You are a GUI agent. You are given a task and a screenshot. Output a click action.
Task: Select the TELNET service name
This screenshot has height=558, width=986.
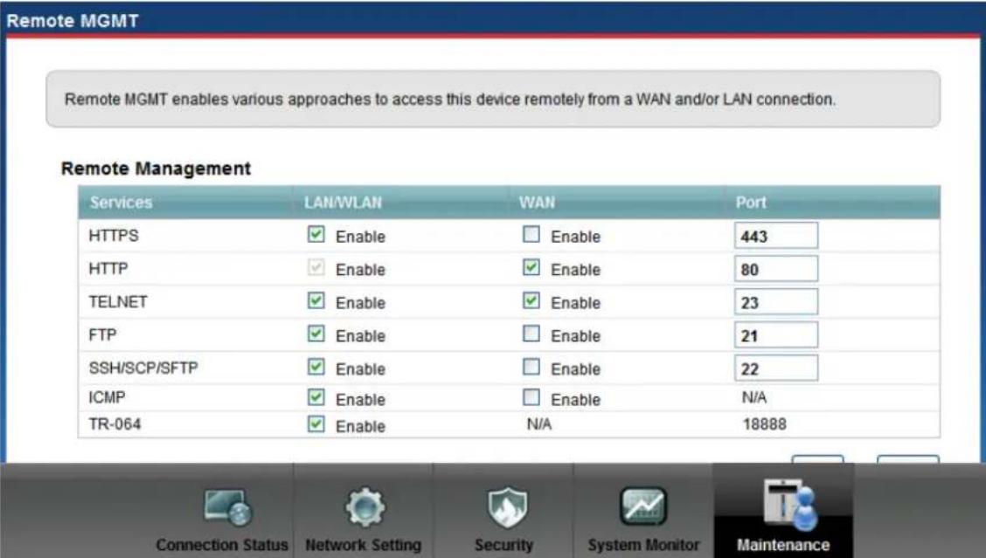coord(118,302)
